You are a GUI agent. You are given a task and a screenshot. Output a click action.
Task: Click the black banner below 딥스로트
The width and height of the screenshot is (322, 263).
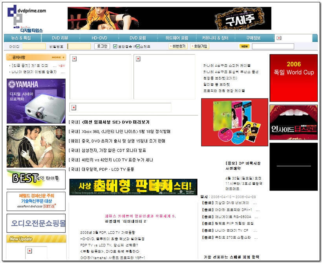pyautogui.click(x=293, y=167)
